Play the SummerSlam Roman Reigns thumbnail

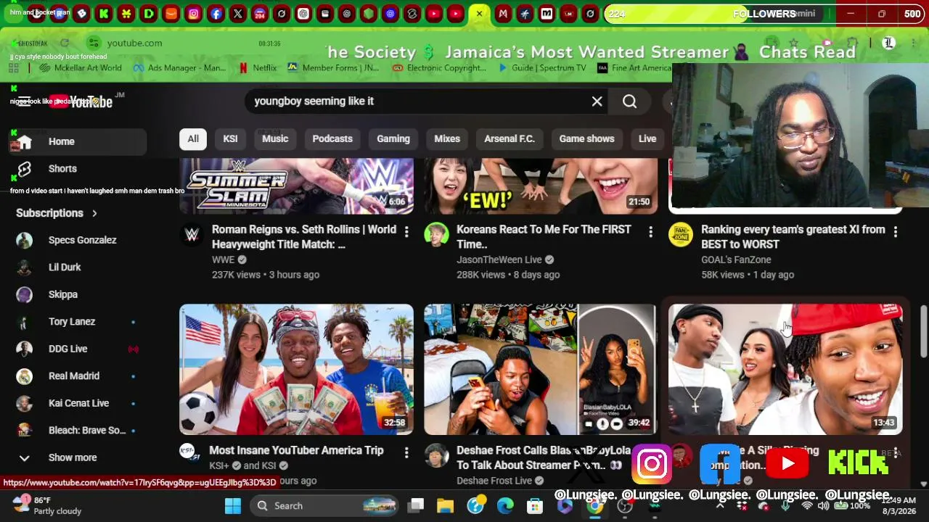tap(296, 186)
